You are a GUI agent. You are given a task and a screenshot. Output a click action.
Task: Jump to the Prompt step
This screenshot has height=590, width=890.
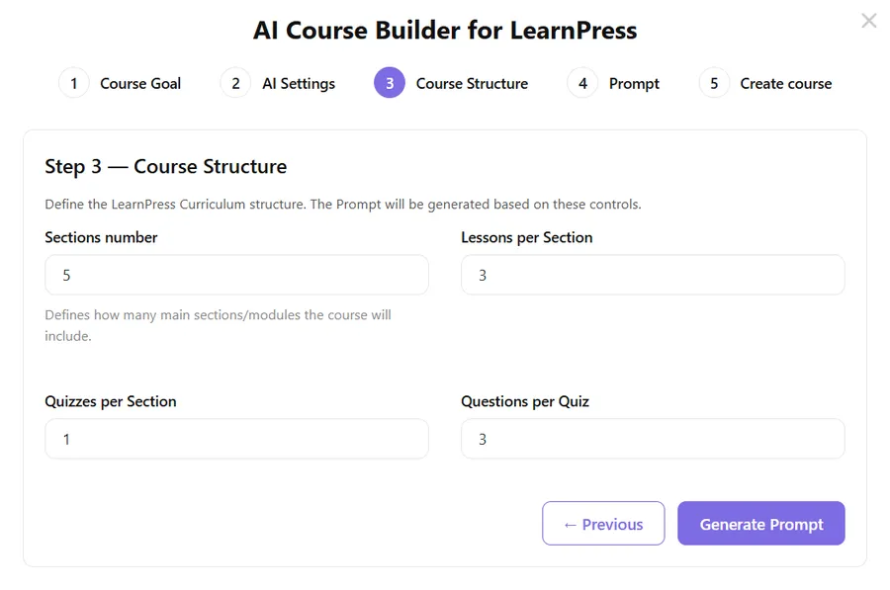pyautogui.click(x=634, y=84)
